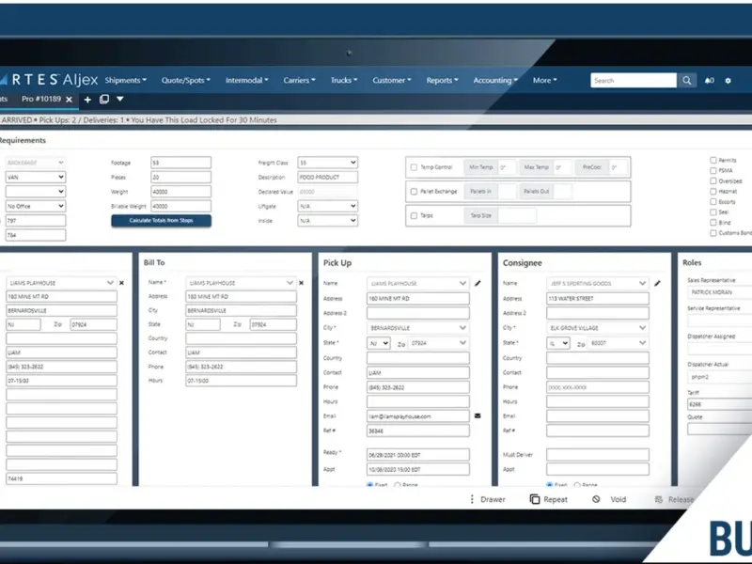The width and height of the screenshot is (752, 564).
Task: Click the search magnifier icon
Action: tap(687, 81)
